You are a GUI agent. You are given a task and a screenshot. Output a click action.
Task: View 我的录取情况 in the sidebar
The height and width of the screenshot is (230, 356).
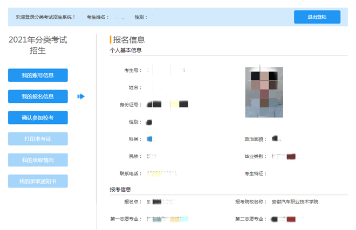coord(38,160)
